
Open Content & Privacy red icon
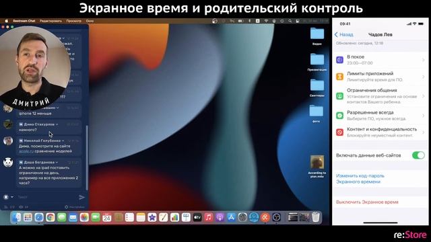pyautogui.click(x=339, y=132)
